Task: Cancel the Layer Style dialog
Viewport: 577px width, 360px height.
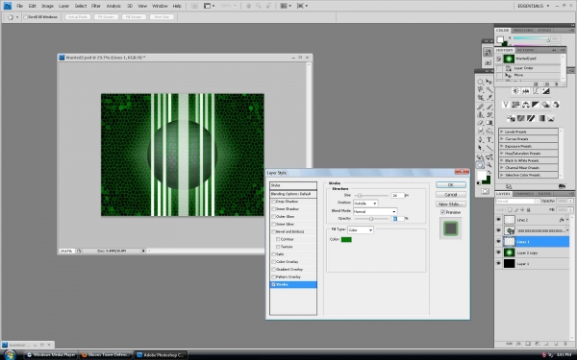Action: [451, 194]
